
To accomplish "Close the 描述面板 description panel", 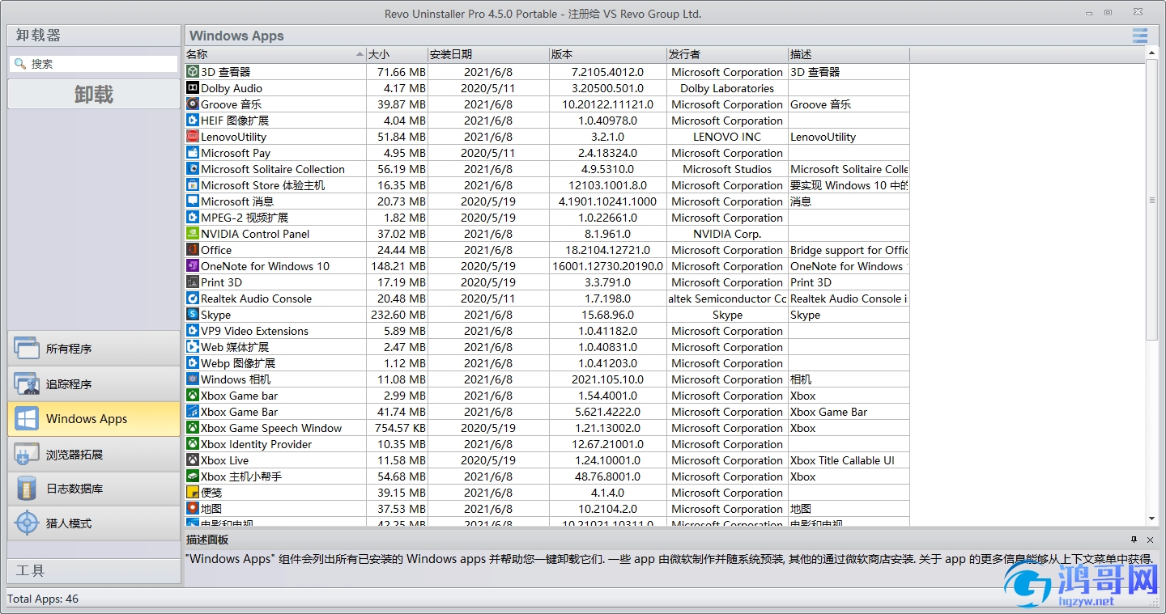I will tap(1150, 540).
